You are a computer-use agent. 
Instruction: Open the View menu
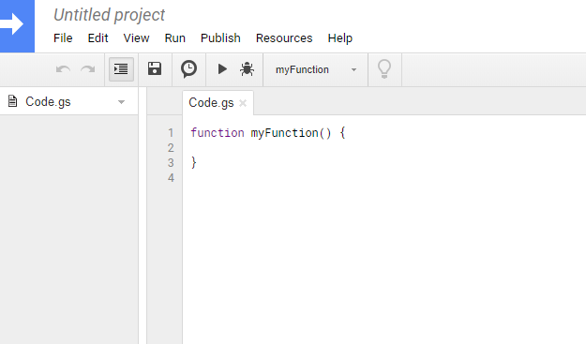136,38
